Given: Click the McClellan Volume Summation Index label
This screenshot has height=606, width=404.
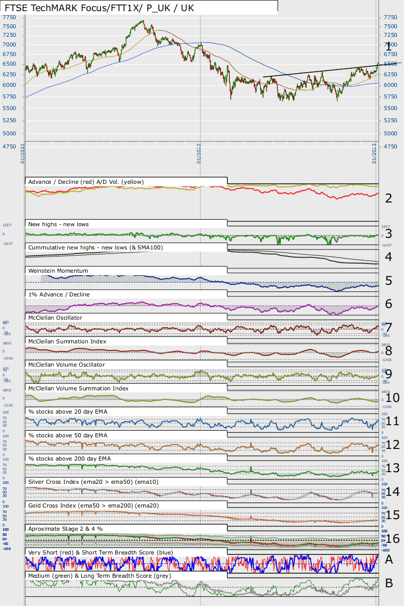Looking at the screenshot, I should tap(78, 388).
